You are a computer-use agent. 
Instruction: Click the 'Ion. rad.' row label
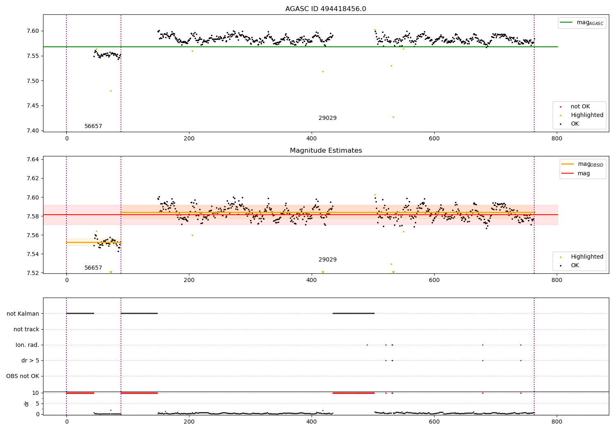[x=27, y=345]
